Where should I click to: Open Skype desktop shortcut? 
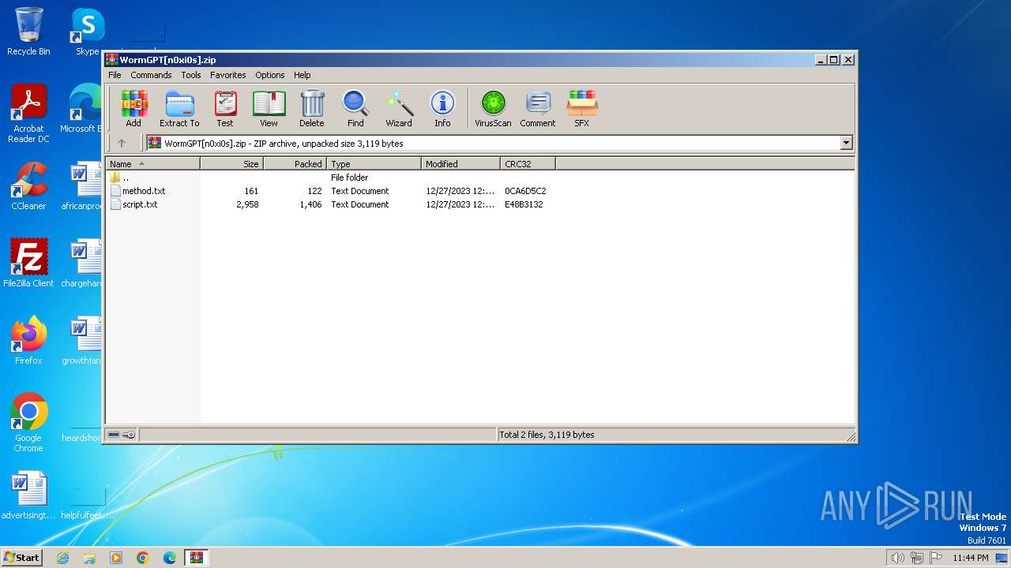pyautogui.click(x=87, y=32)
